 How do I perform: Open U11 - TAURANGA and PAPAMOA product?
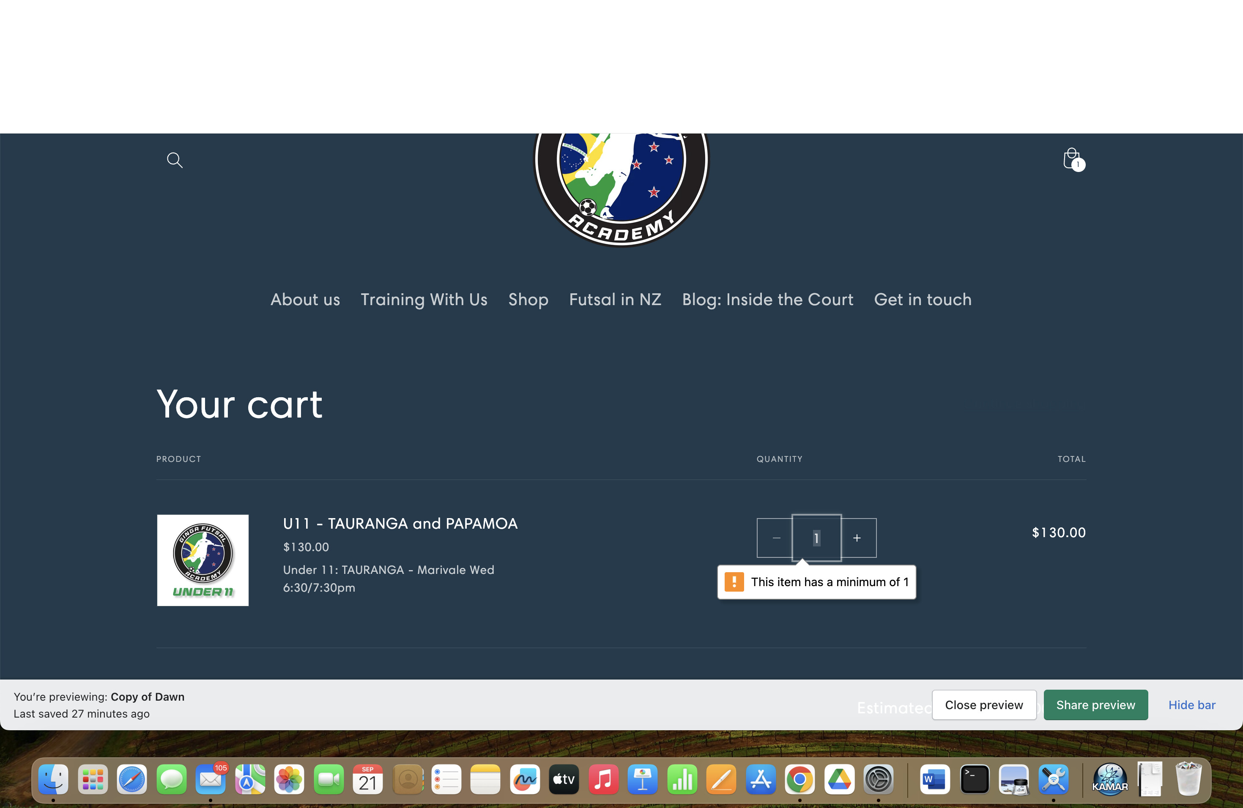pos(400,524)
